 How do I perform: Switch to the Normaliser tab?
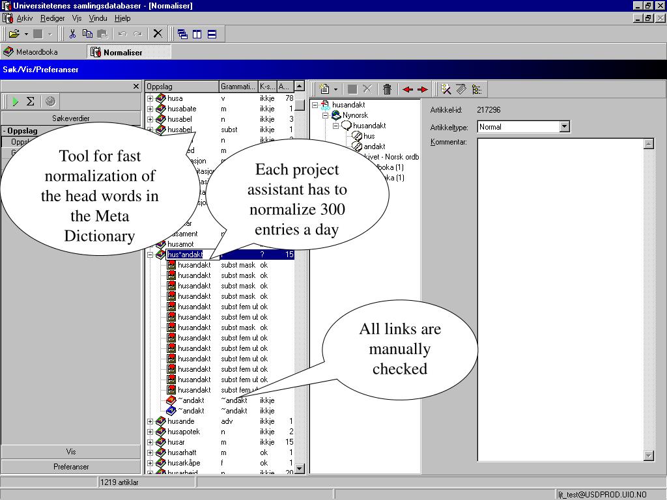pyautogui.click(x=129, y=52)
